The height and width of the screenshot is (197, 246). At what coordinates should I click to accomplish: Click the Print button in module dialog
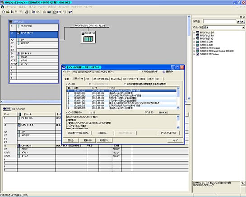pyautogui.click(x=104, y=140)
